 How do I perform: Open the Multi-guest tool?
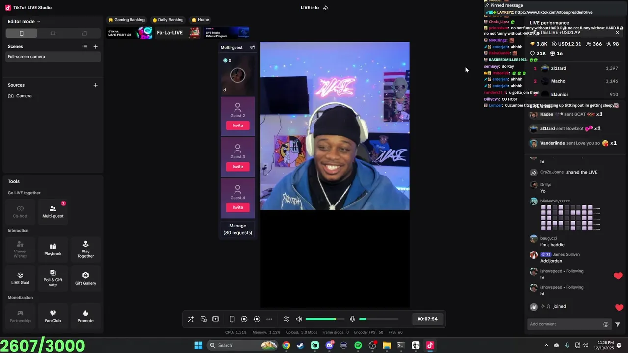(53, 211)
